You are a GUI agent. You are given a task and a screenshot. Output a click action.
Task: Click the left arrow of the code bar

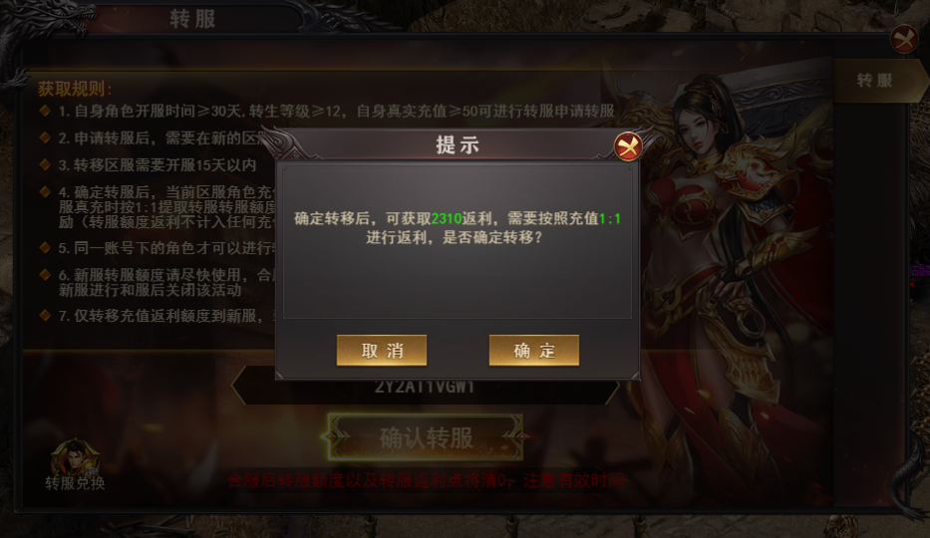point(237,387)
